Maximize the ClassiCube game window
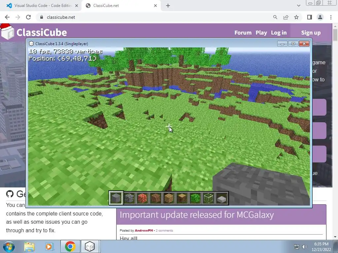 coord(293,44)
